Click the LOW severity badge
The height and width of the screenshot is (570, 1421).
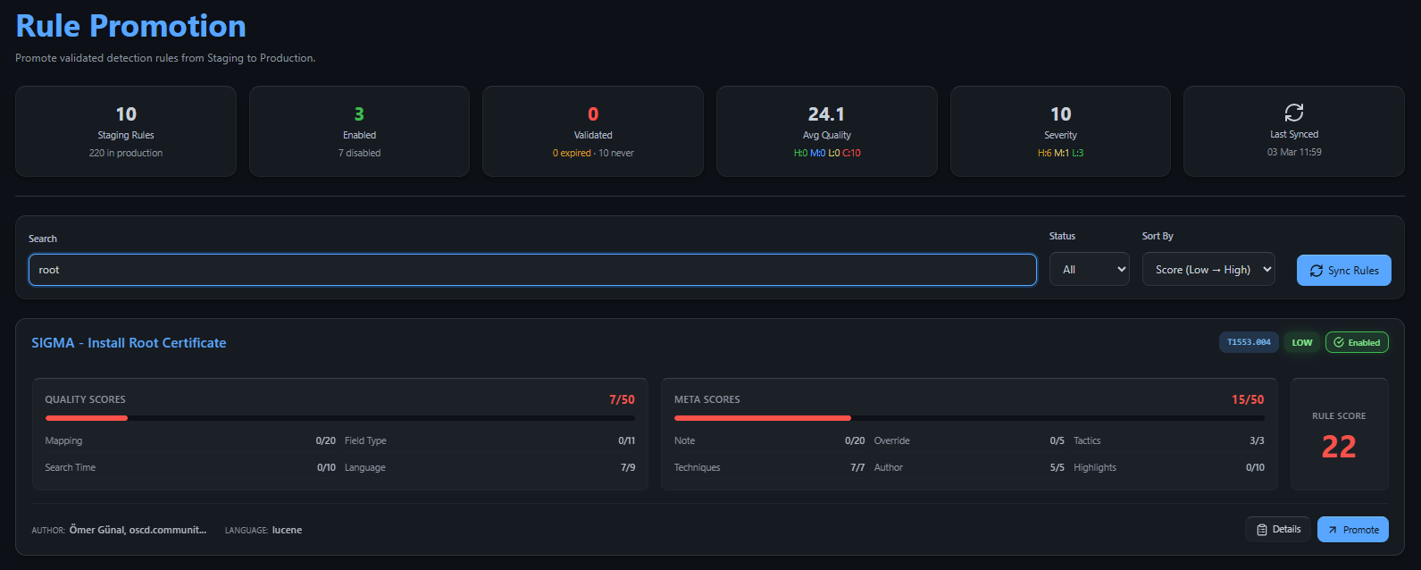click(x=1301, y=343)
